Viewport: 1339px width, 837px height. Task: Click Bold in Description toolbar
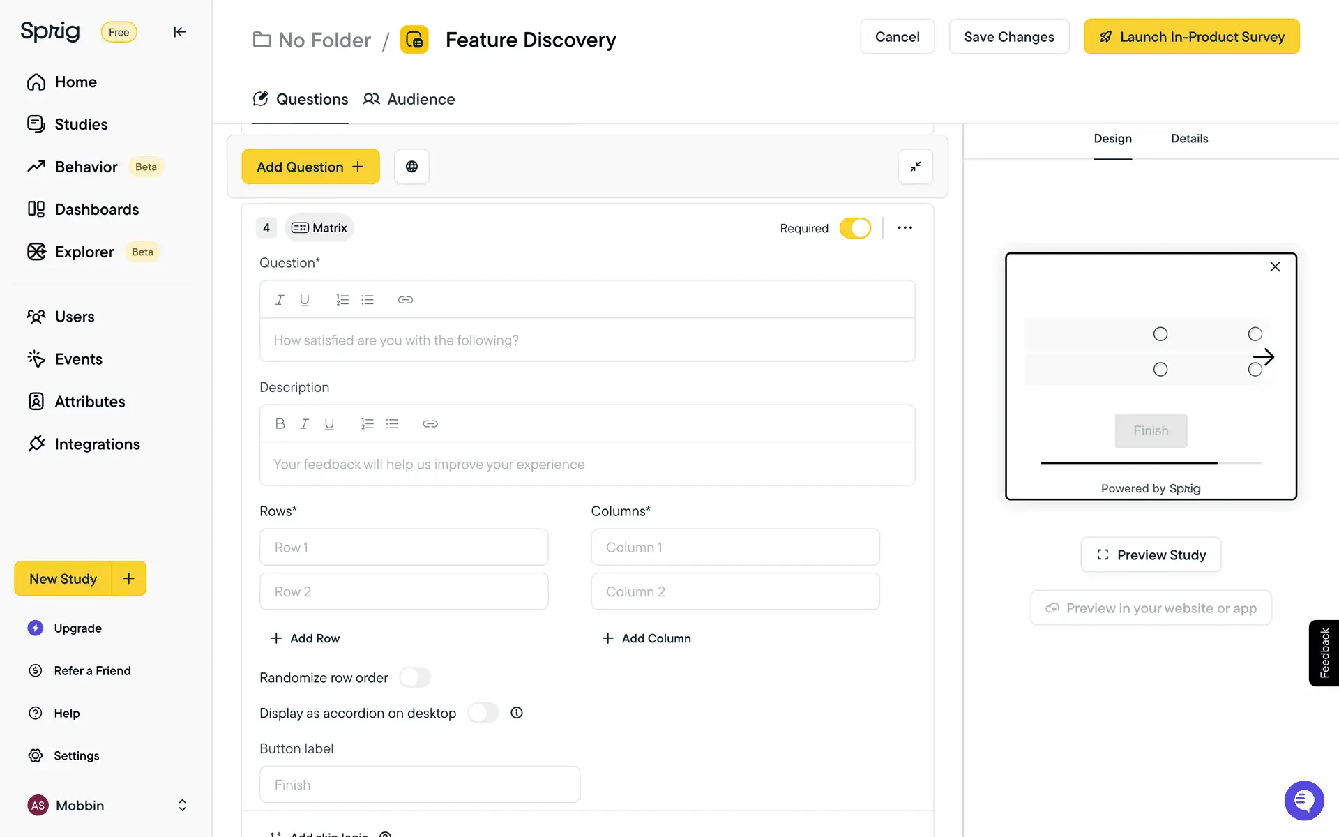(280, 424)
